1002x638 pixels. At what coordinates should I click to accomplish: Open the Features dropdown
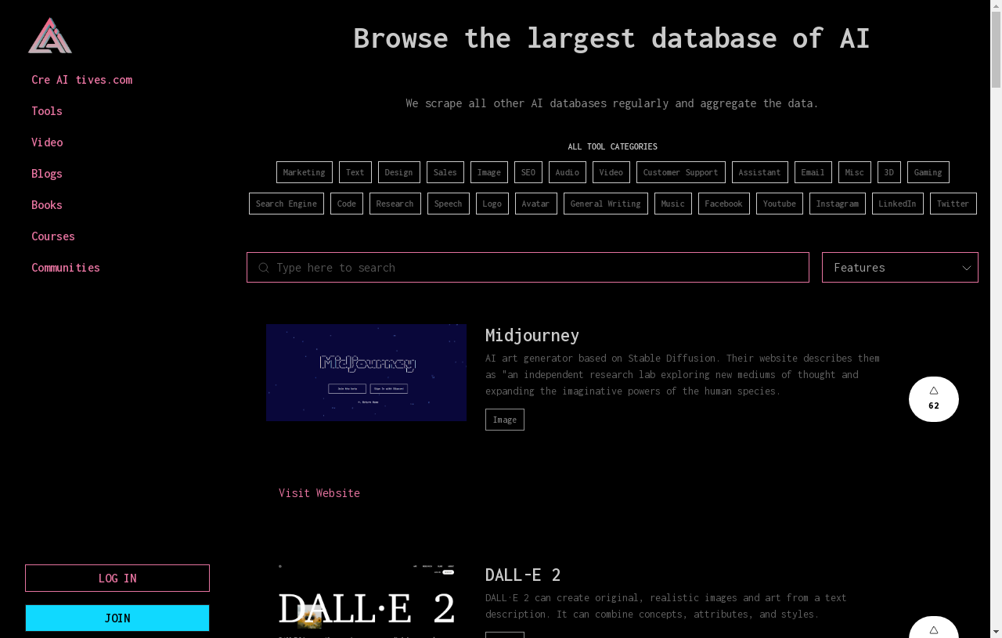click(900, 268)
